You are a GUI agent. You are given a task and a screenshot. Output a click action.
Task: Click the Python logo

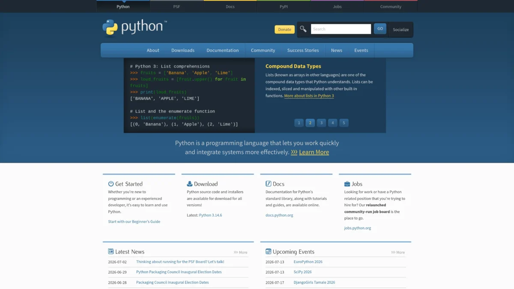click(134, 27)
